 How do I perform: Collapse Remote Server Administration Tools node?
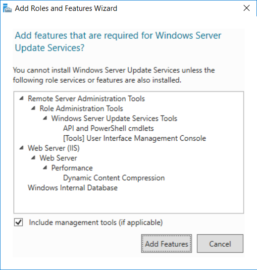pos(21,98)
